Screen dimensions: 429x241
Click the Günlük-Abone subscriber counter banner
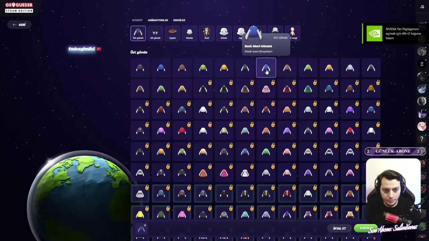coord(393,151)
